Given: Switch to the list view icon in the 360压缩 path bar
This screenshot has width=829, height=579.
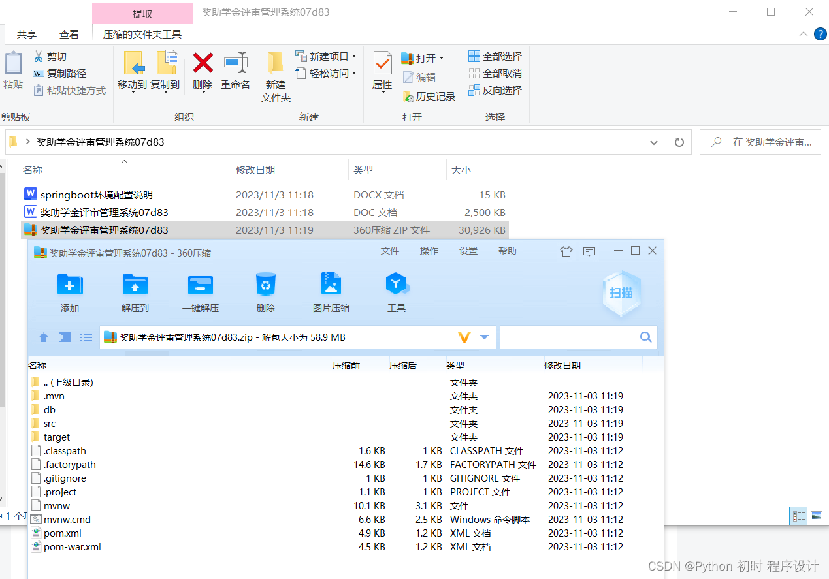Looking at the screenshot, I should [x=86, y=337].
